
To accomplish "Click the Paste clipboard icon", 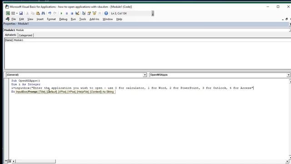I will (x=38, y=13).
